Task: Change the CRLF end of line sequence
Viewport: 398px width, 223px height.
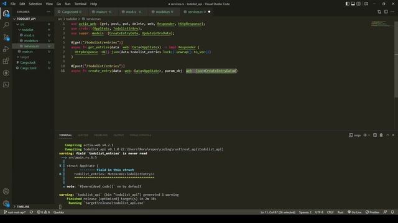Action: tap(330, 212)
